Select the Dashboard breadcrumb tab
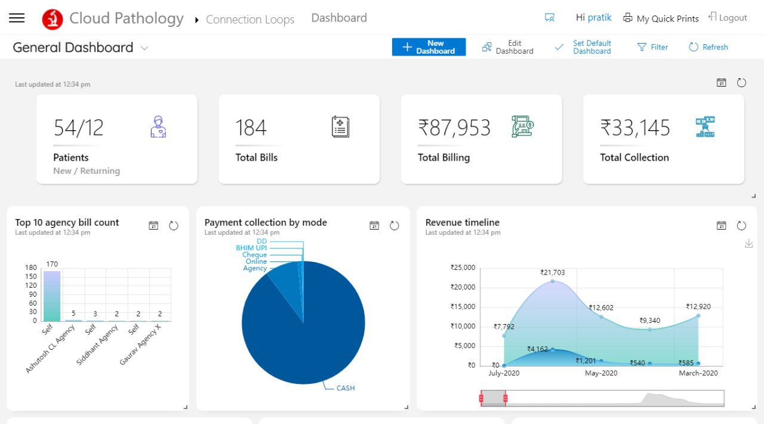This screenshot has width=764, height=428. 339,18
